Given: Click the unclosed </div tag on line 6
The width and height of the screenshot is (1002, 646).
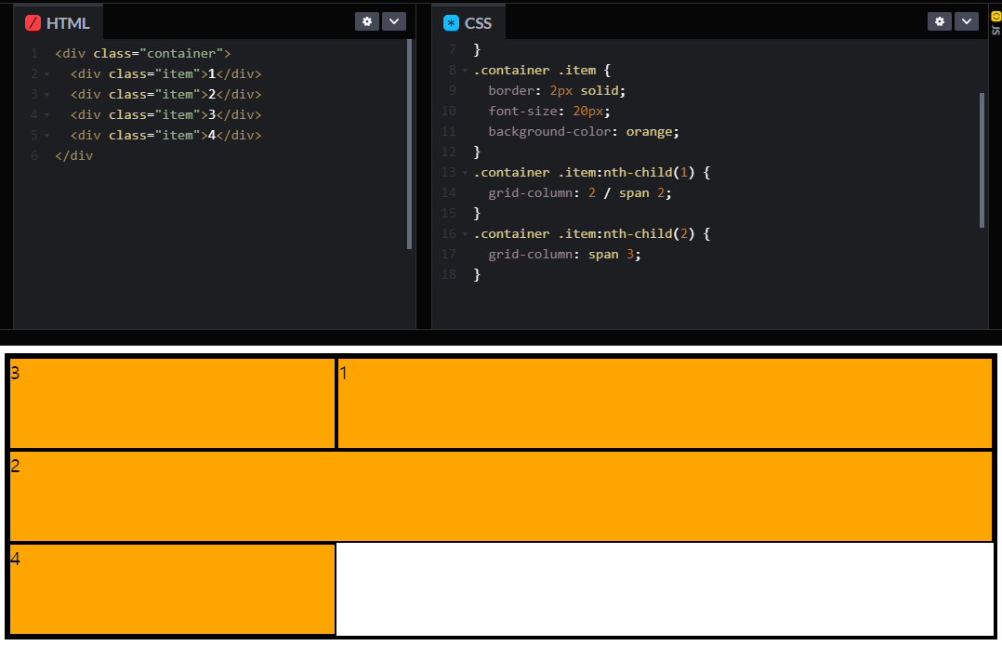Looking at the screenshot, I should pos(74,156).
